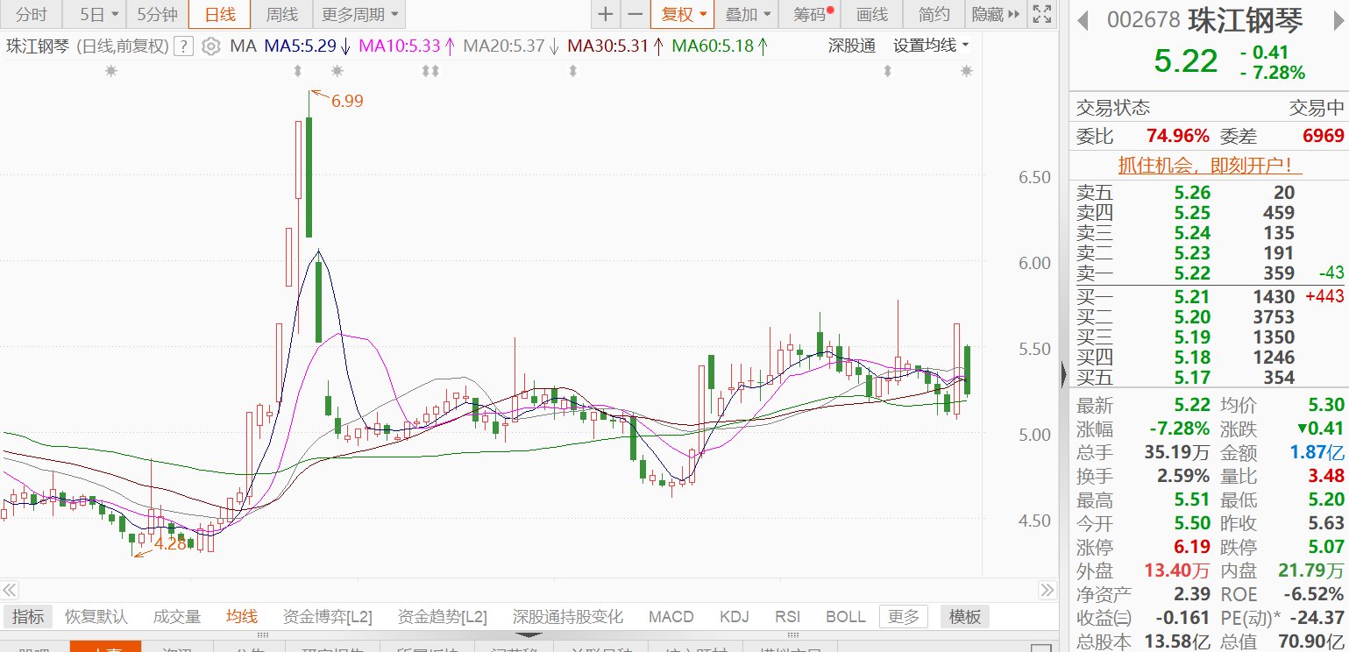Click the zoom in plus icon

click(606, 14)
